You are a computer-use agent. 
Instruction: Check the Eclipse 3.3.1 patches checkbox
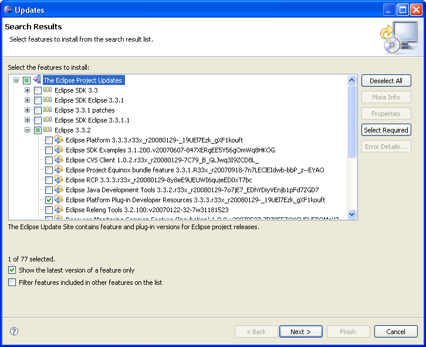[x=38, y=110]
